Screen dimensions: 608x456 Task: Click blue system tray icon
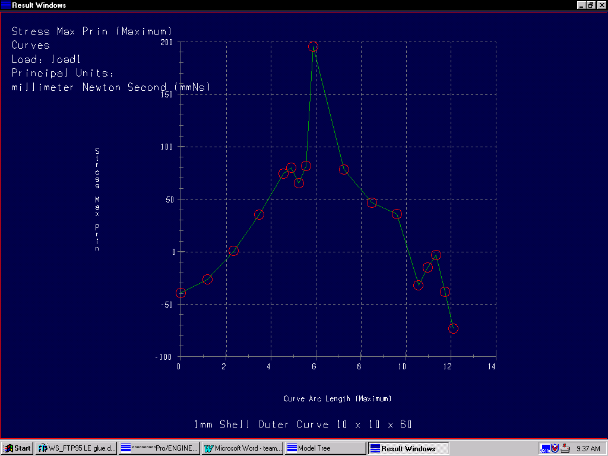(x=545, y=448)
